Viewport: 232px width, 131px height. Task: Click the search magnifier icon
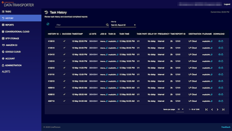pos(107,25)
